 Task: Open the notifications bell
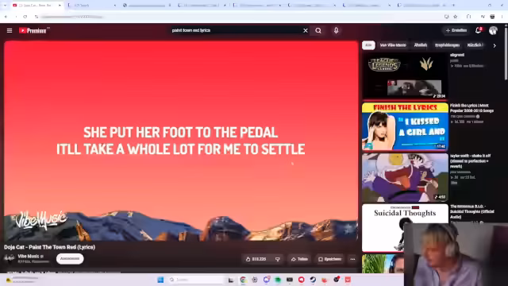click(x=478, y=30)
